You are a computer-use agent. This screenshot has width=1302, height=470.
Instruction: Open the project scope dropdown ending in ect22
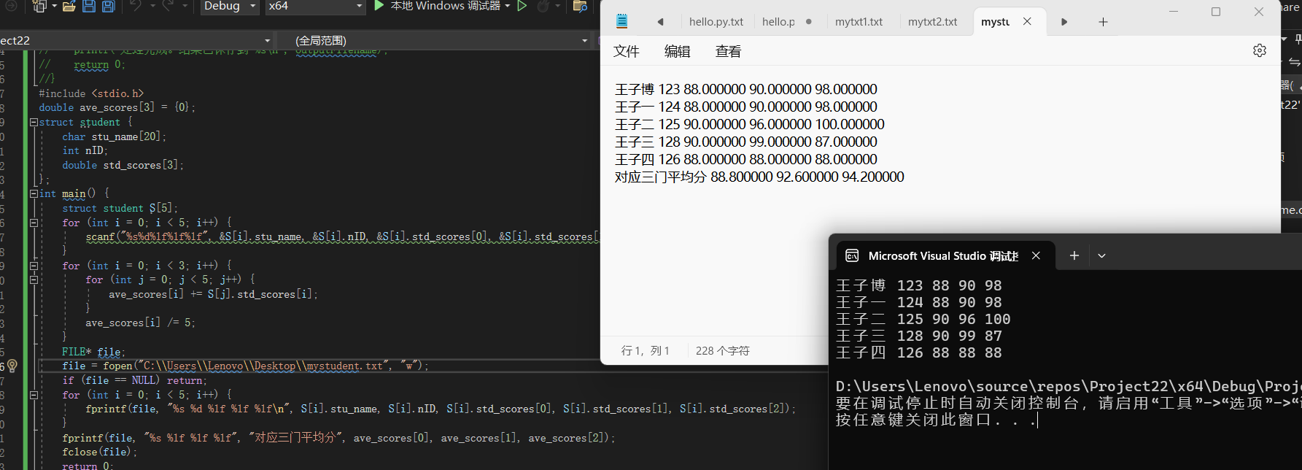[136, 40]
